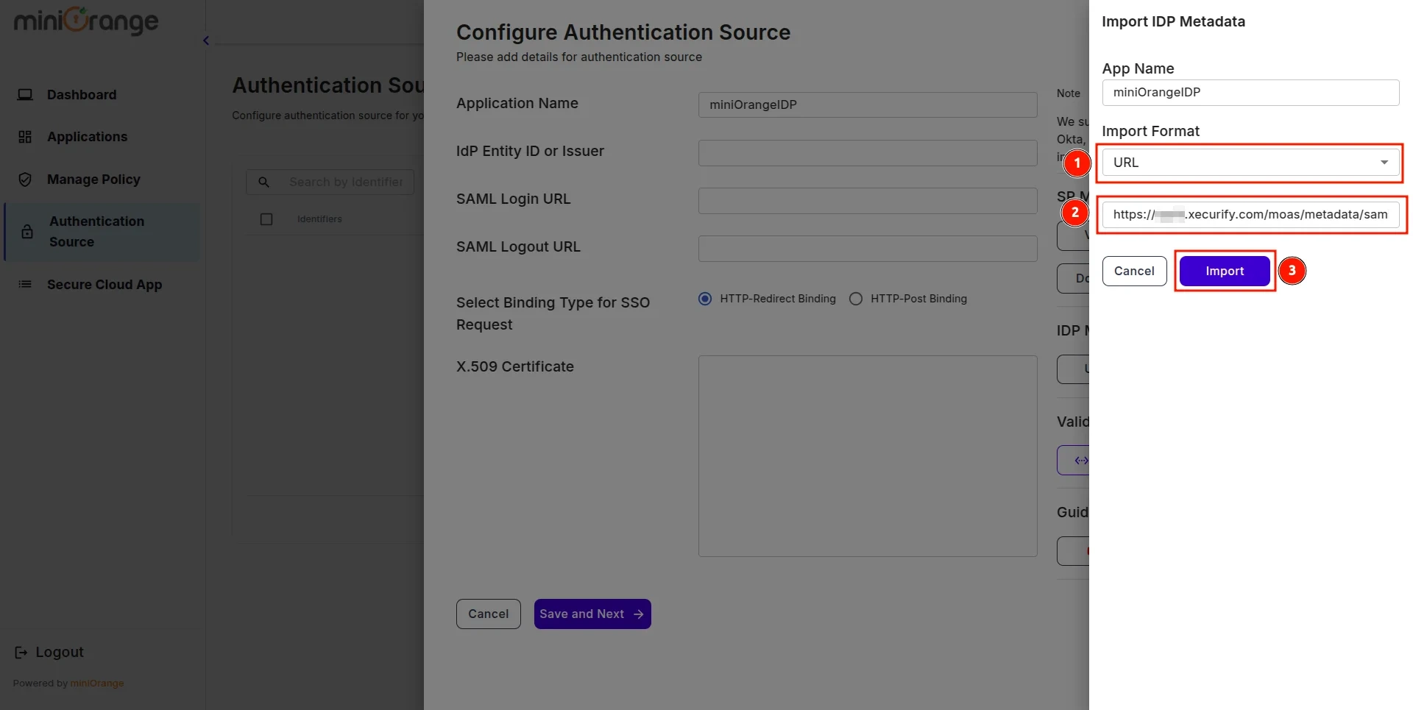Select URL in the Import Format combo box

tap(1250, 162)
